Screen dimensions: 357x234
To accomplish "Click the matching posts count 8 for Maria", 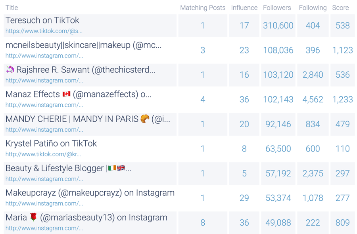I will (x=203, y=223).
